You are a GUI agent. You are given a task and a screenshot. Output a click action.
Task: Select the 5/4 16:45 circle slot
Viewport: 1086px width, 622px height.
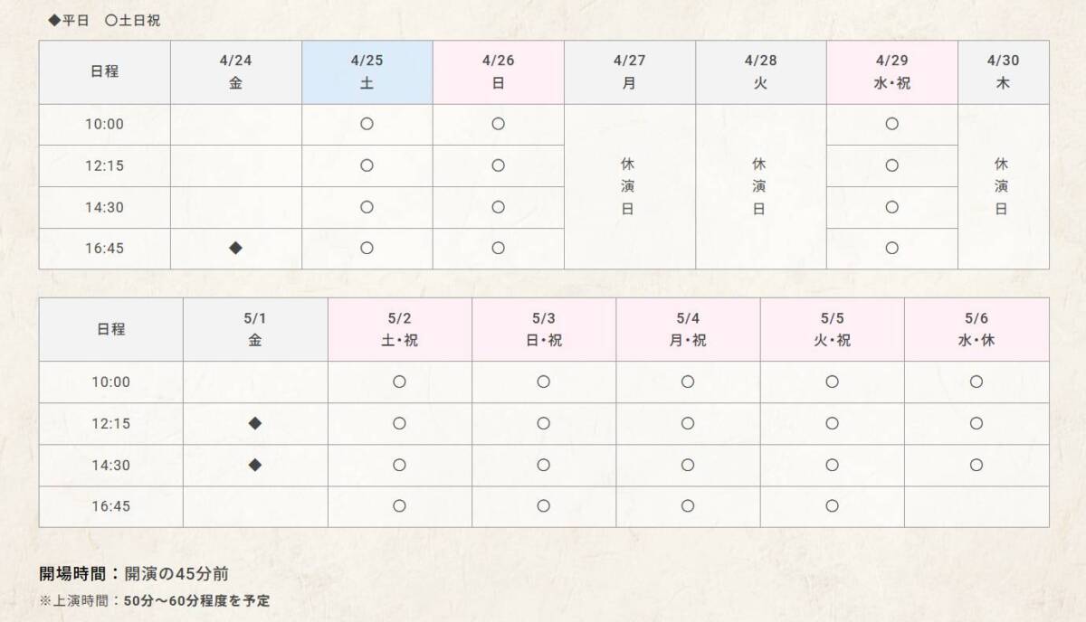point(688,506)
